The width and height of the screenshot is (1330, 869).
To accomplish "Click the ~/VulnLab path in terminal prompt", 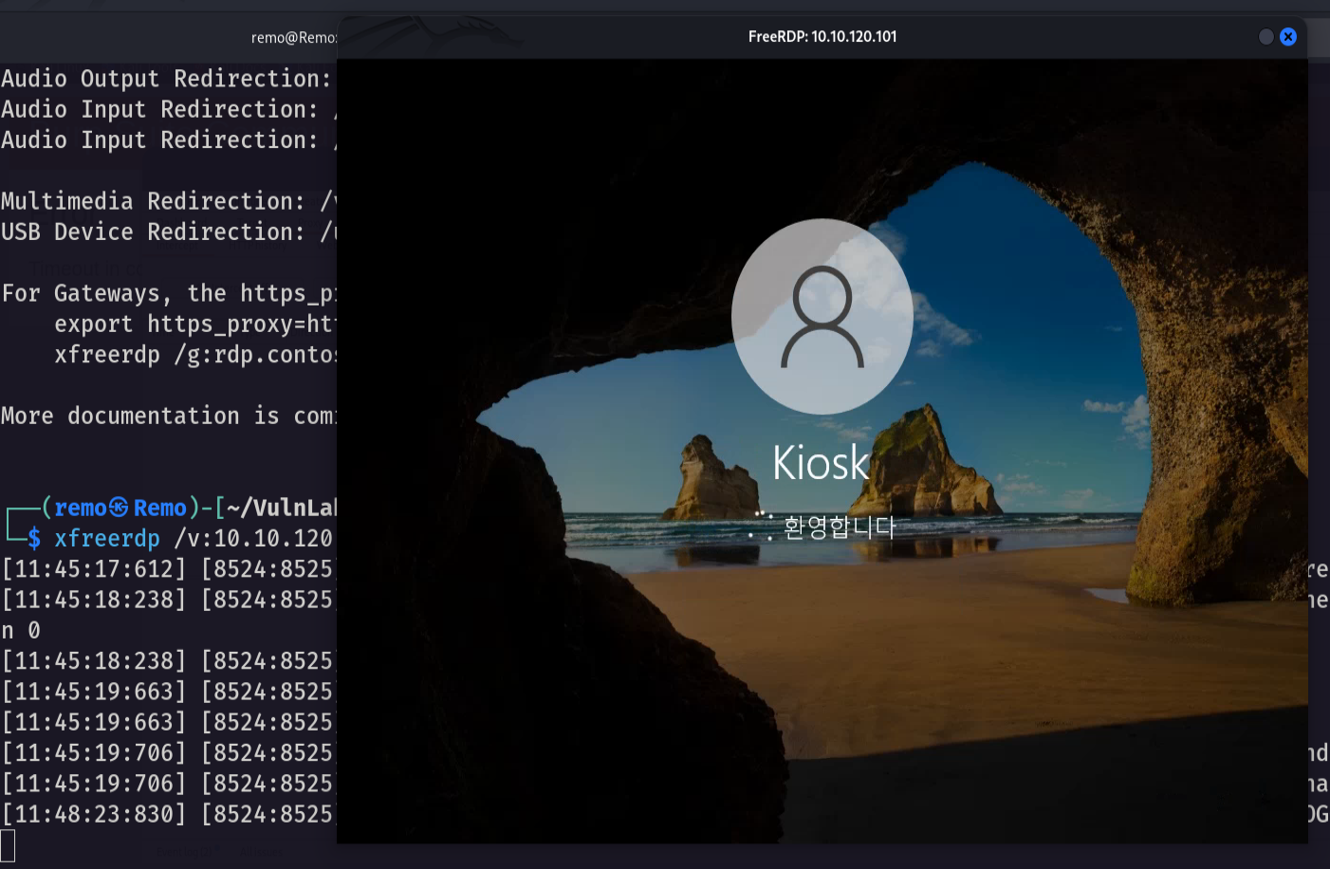I will [282, 508].
